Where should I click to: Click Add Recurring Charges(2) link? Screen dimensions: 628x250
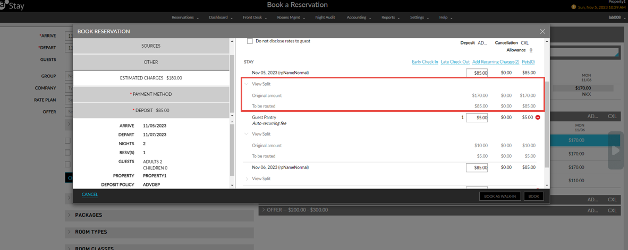tap(496, 62)
